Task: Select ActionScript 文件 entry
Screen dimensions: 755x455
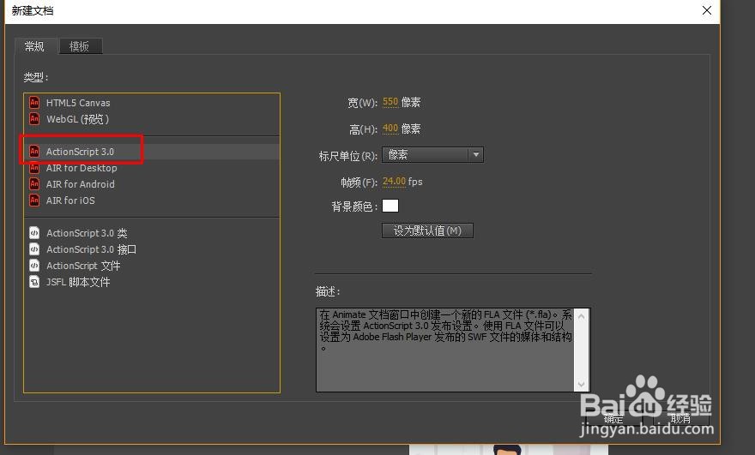Action: [x=152, y=266]
